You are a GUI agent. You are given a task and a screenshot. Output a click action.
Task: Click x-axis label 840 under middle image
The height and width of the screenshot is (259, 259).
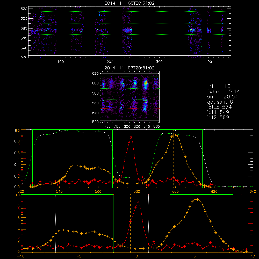(147, 127)
